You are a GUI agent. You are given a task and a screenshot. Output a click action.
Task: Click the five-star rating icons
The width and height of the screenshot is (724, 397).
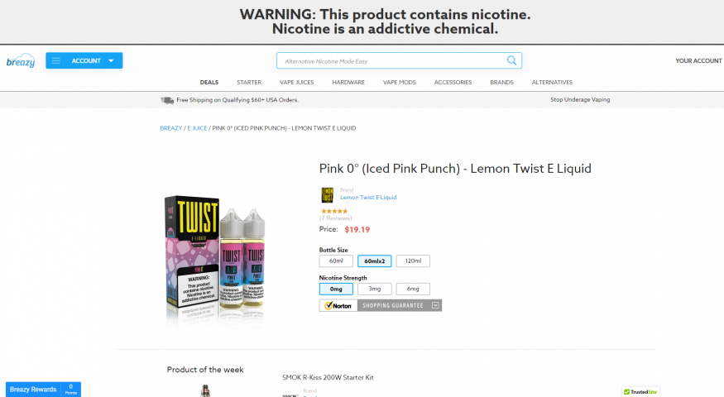coord(333,211)
